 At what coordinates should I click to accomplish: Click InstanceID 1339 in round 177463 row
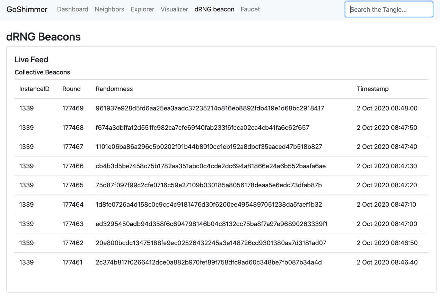(27, 224)
